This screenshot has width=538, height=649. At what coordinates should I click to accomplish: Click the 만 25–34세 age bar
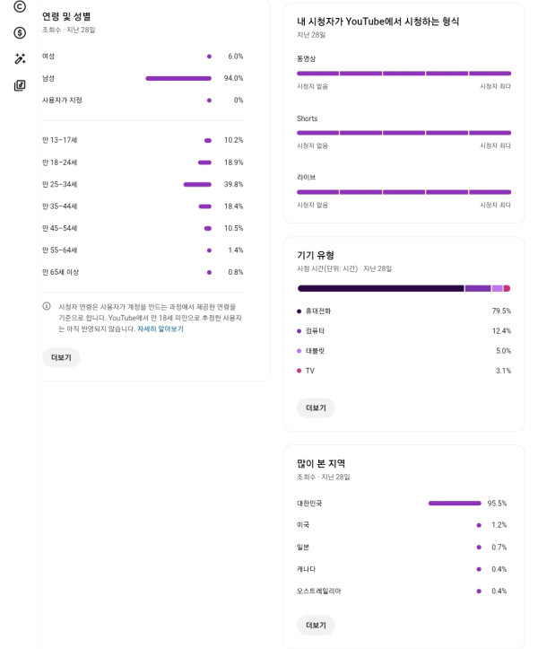(x=197, y=184)
